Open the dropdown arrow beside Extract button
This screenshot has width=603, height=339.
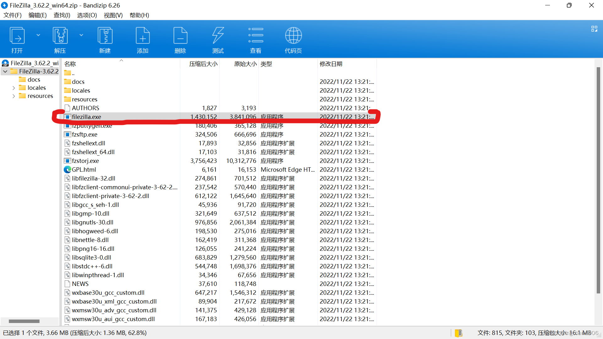pos(81,35)
